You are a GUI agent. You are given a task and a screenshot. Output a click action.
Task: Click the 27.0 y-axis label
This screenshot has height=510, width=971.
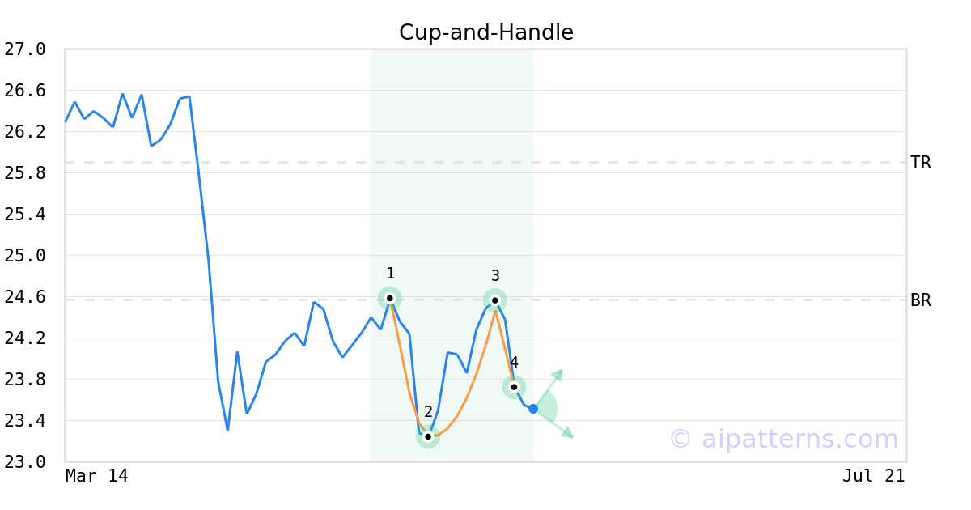[x=25, y=49]
